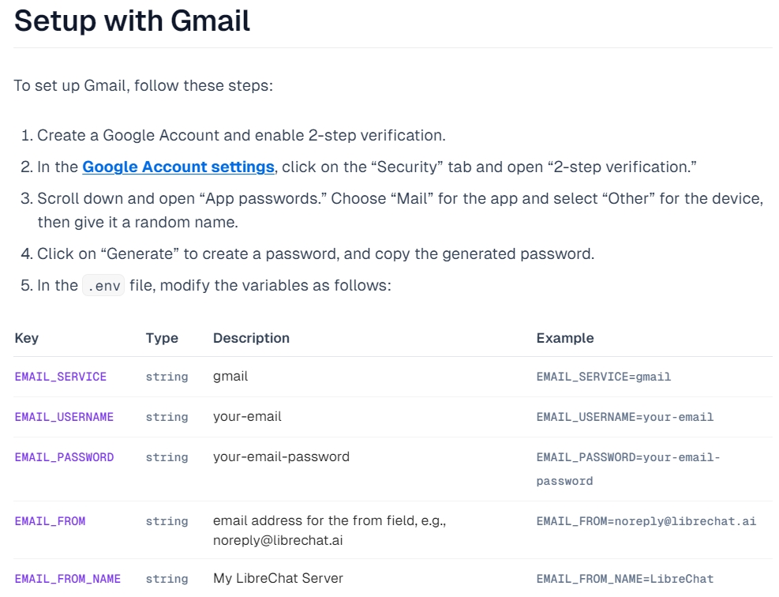
Task: Select the EMAIL_FROM key name
Action: click(50, 521)
